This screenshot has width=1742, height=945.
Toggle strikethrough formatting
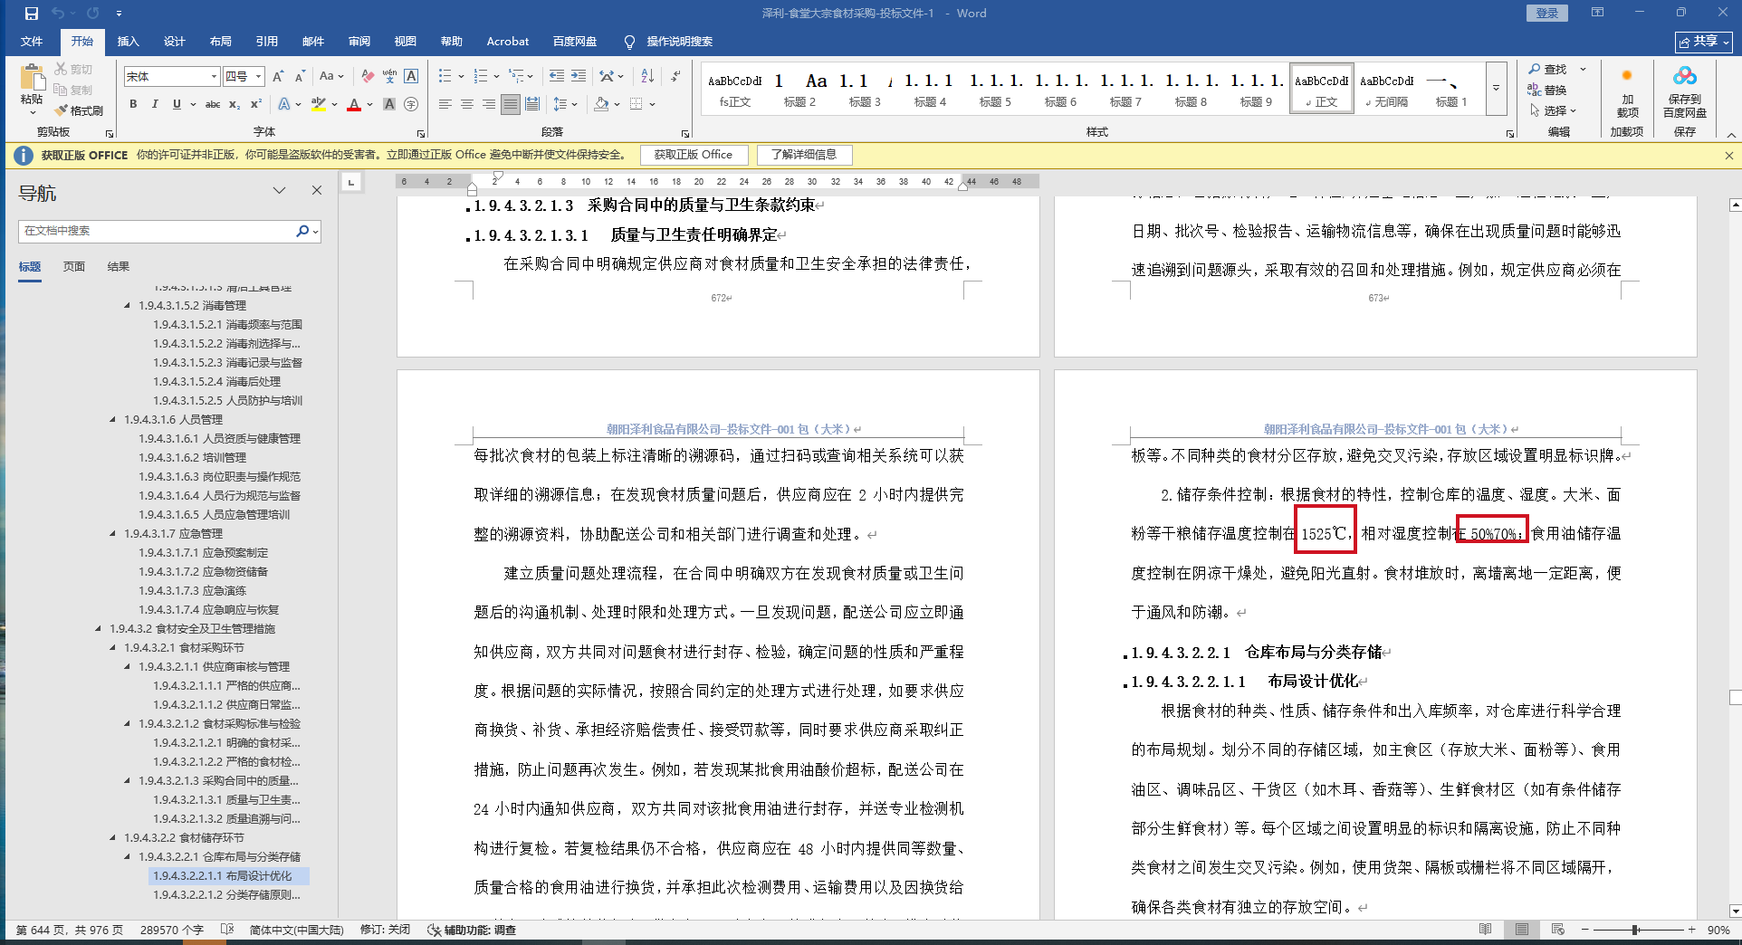(x=213, y=104)
